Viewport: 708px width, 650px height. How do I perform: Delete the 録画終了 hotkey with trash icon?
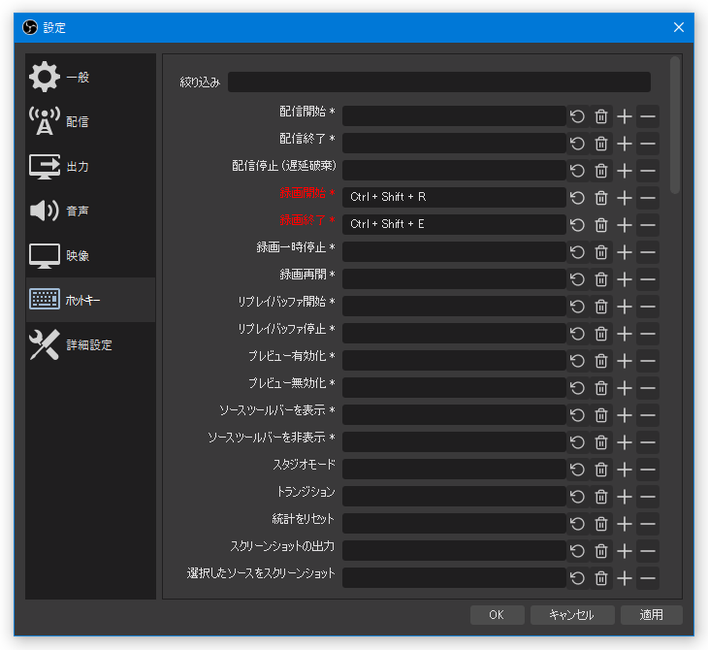[601, 225]
